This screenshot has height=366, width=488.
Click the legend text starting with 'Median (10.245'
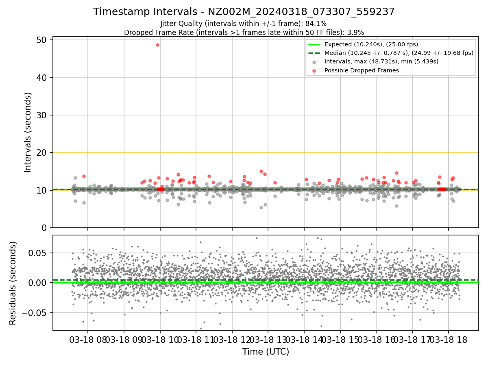(x=399, y=53)
